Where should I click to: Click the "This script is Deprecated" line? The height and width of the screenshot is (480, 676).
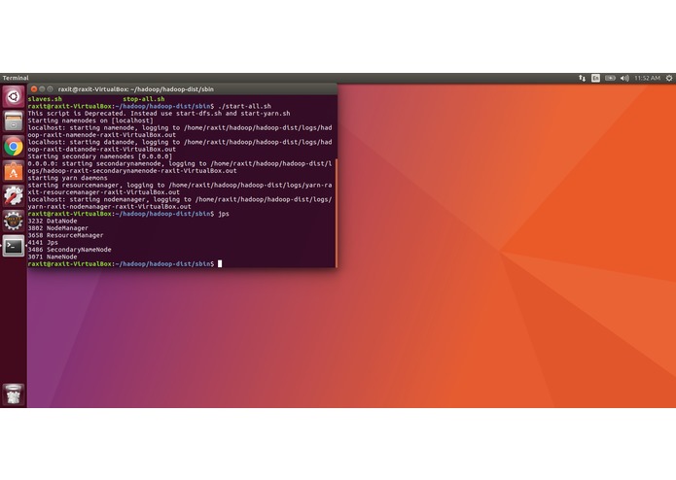pyautogui.click(x=159, y=114)
